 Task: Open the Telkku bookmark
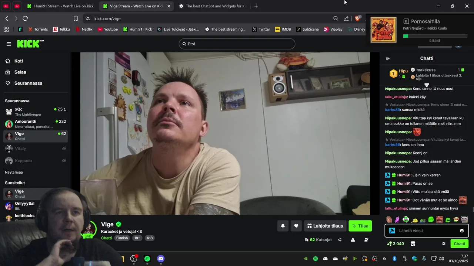[x=61, y=29]
